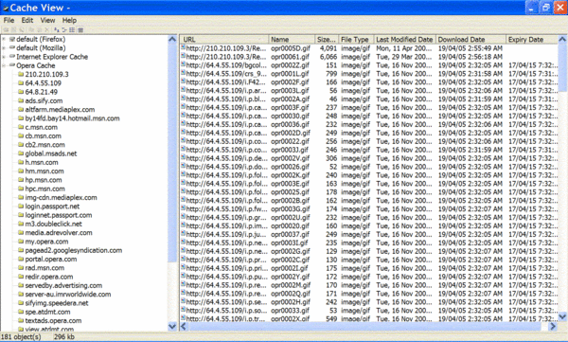The width and height of the screenshot is (568, 342).
Task: Click down arrow of tree panel scrollbar
Action: pos(172,327)
